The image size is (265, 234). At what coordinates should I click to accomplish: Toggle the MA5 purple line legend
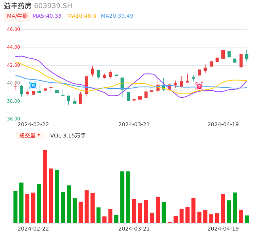47,16
